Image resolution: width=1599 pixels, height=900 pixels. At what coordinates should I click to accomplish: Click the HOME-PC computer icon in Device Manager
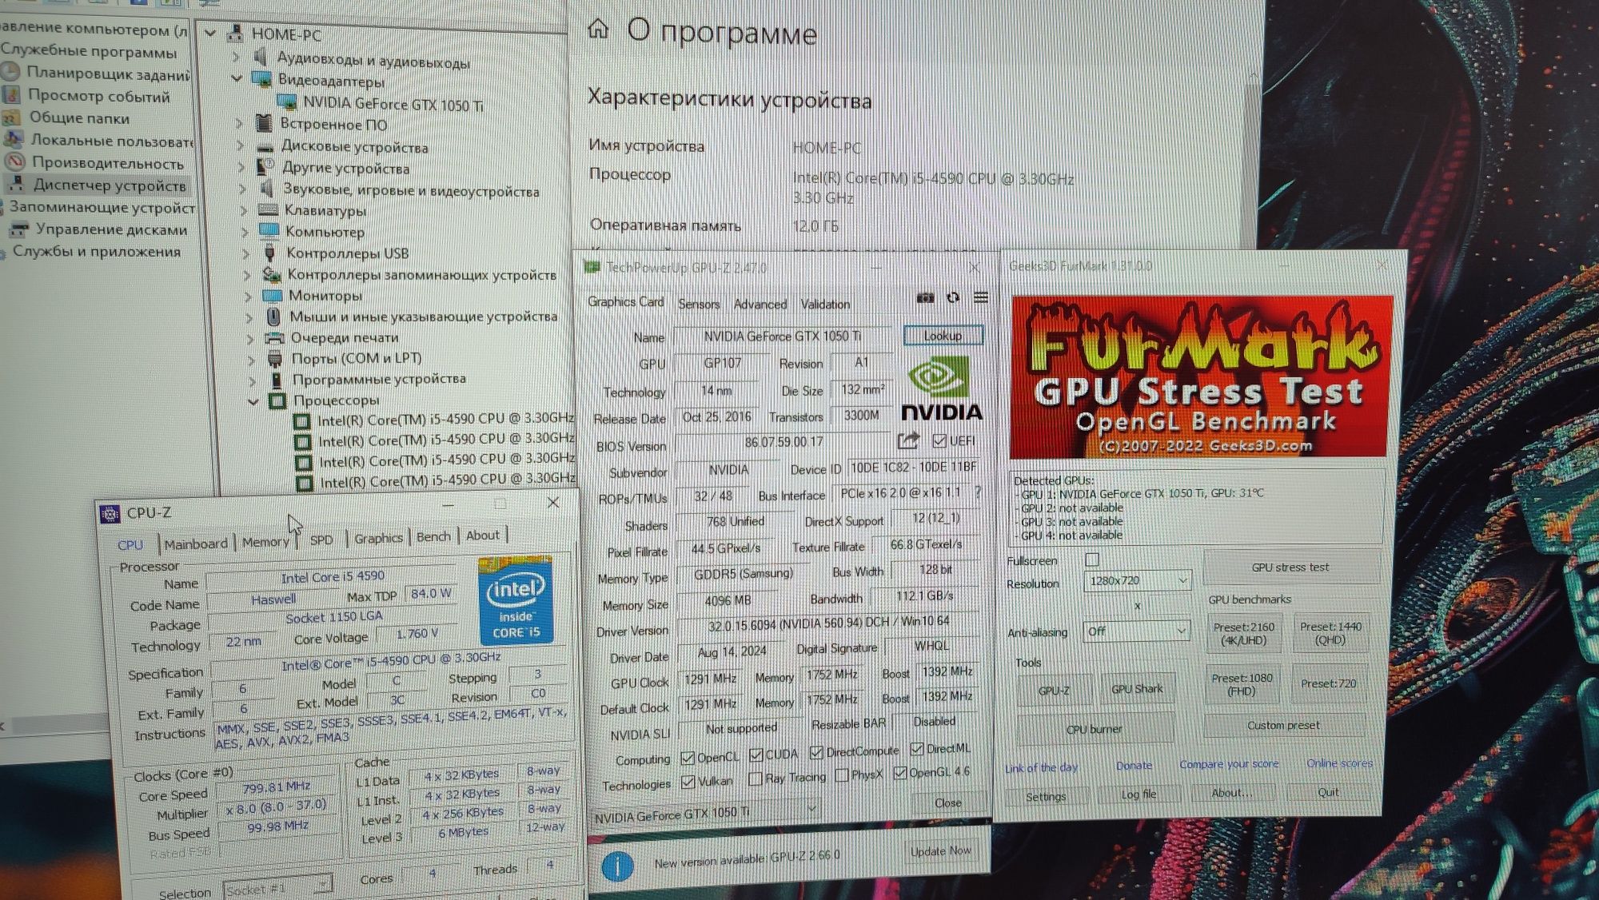point(234,34)
